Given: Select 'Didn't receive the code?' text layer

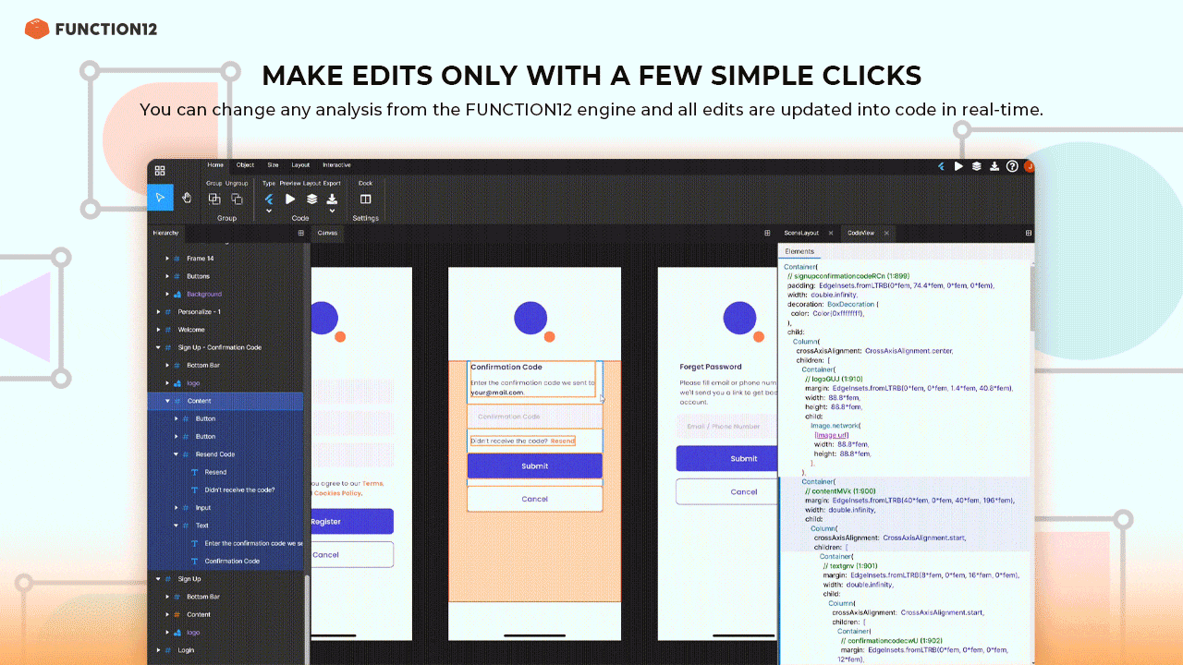Looking at the screenshot, I should pos(239,490).
